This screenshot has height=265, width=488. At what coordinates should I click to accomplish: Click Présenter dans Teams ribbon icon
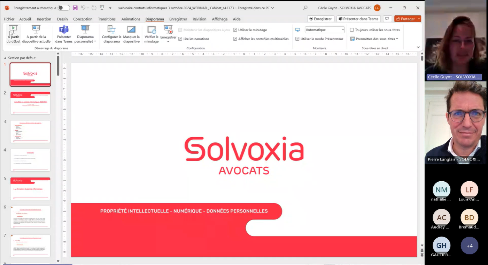point(64,34)
